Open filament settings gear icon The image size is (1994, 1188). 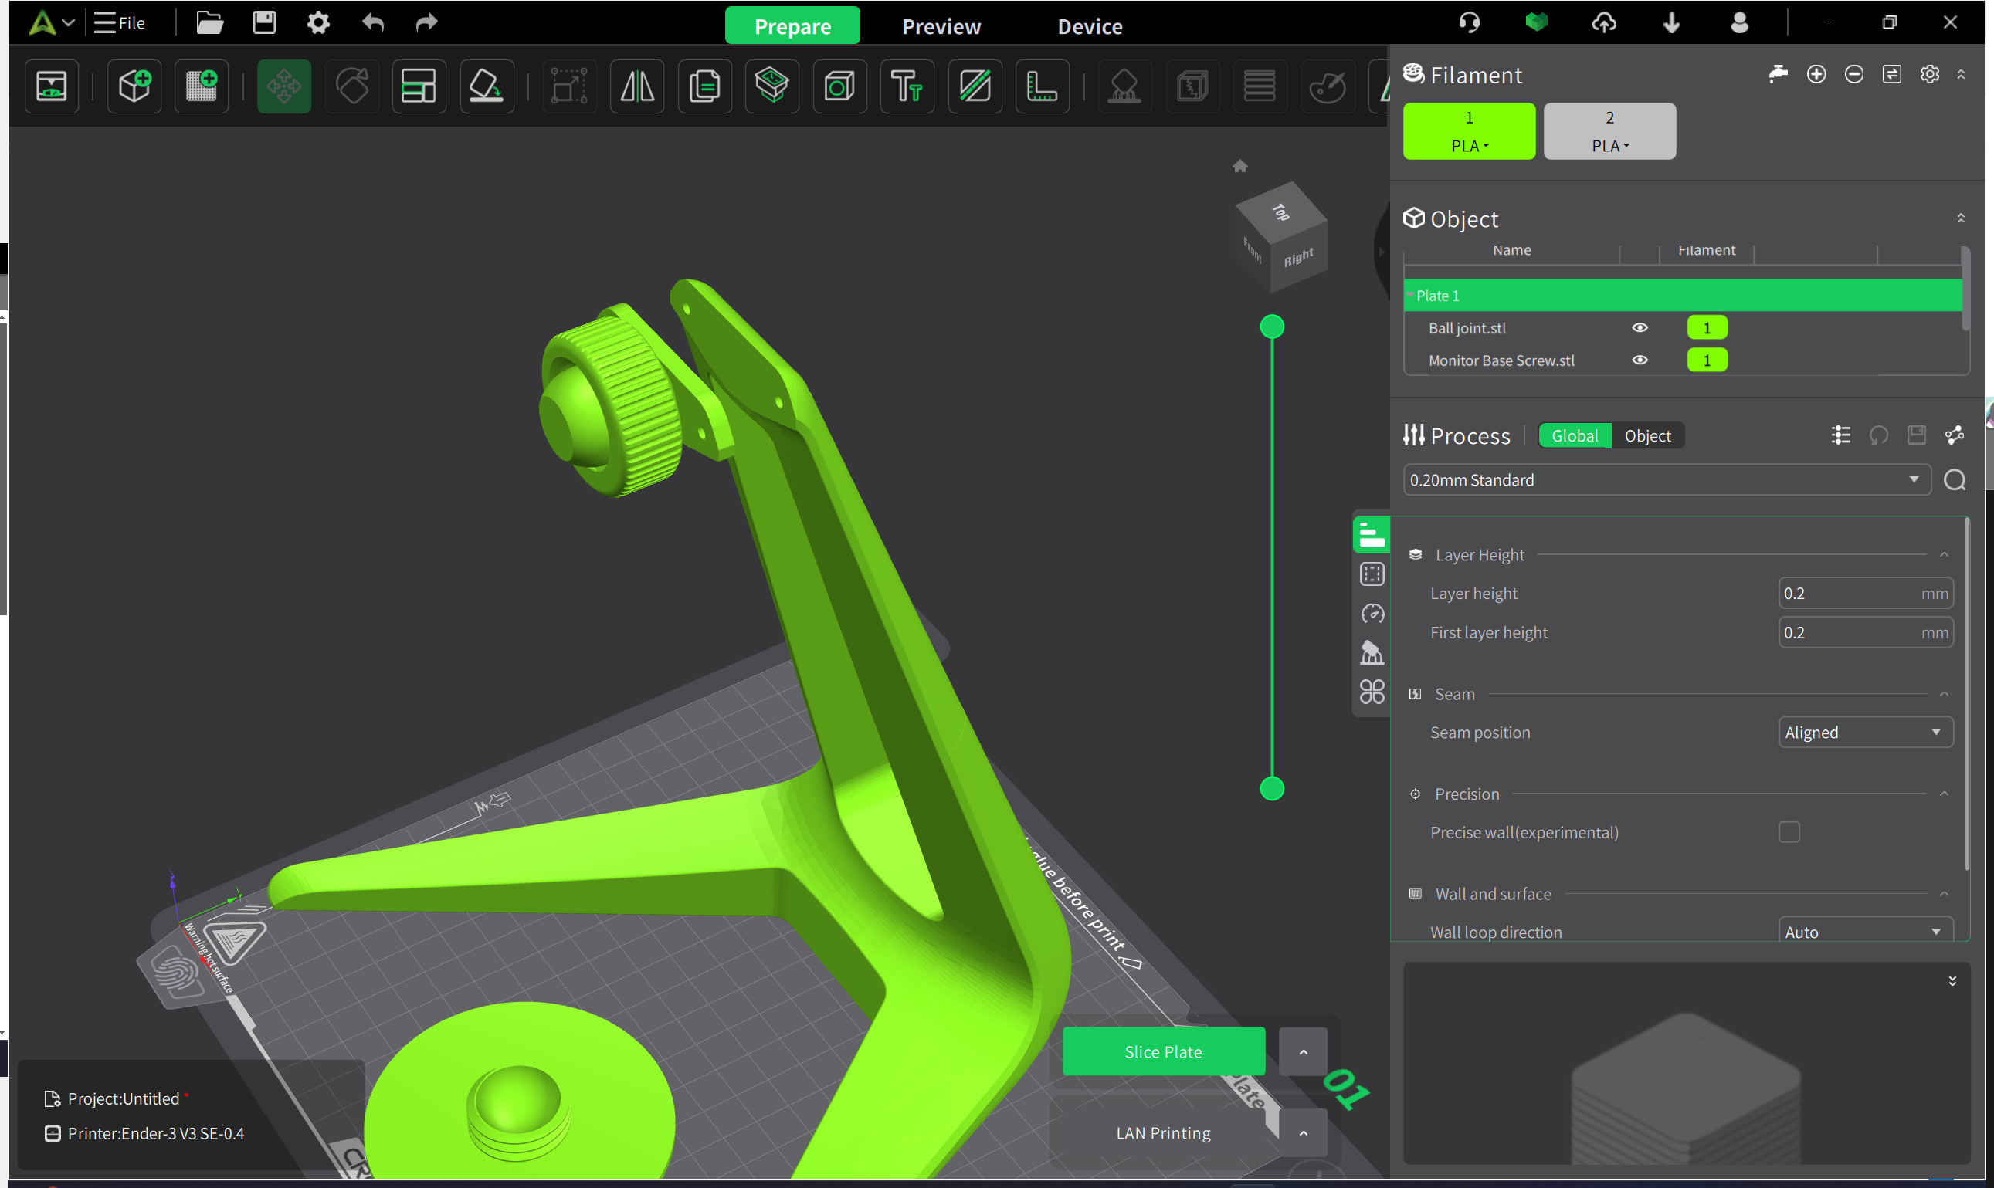(1930, 74)
